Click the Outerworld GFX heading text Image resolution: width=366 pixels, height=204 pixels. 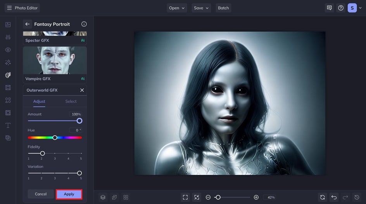pyautogui.click(x=42, y=90)
